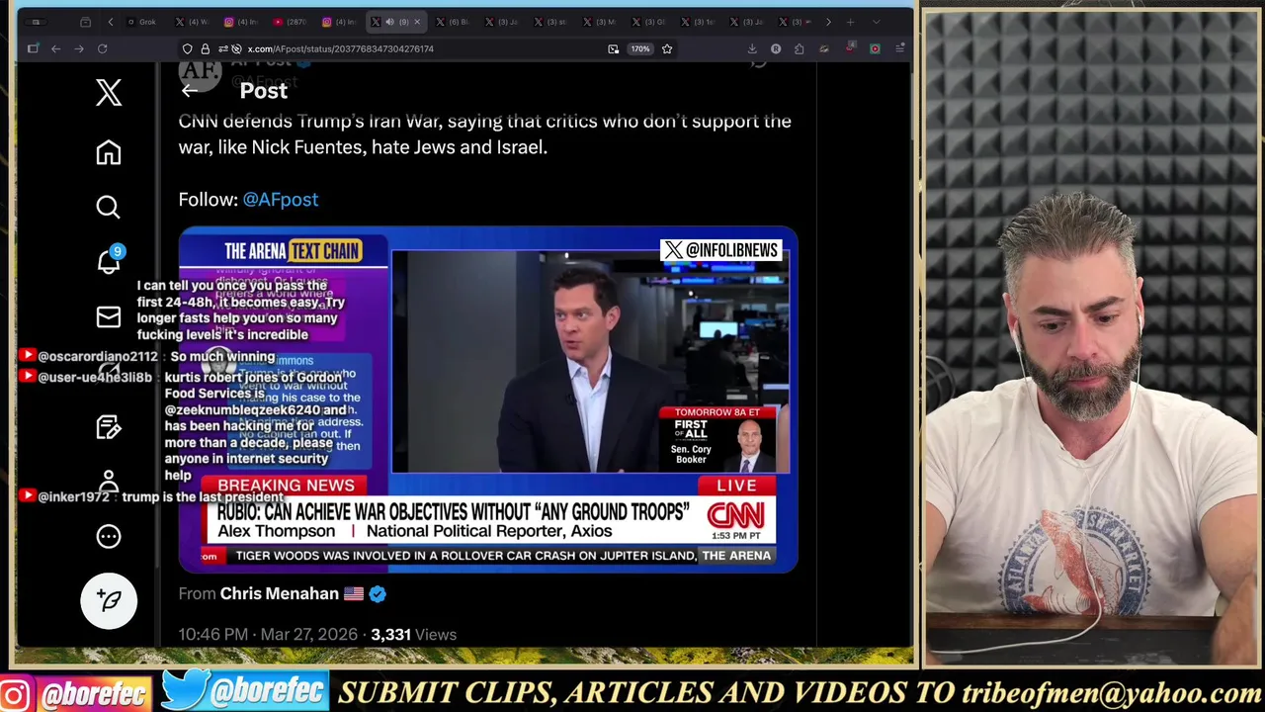Open the Lists/Articles icon in sidebar

click(x=109, y=427)
